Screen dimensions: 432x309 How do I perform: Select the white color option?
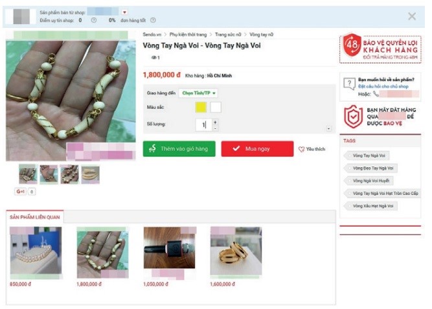(x=216, y=108)
